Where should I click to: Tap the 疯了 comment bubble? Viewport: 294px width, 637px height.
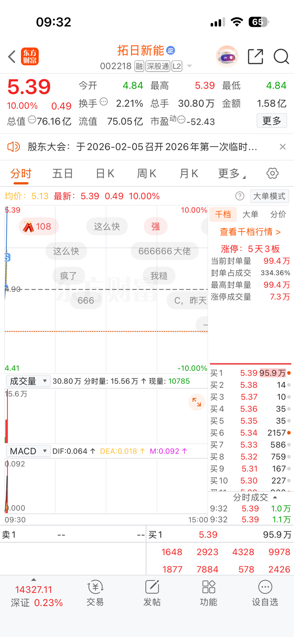click(x=68, y=275)
